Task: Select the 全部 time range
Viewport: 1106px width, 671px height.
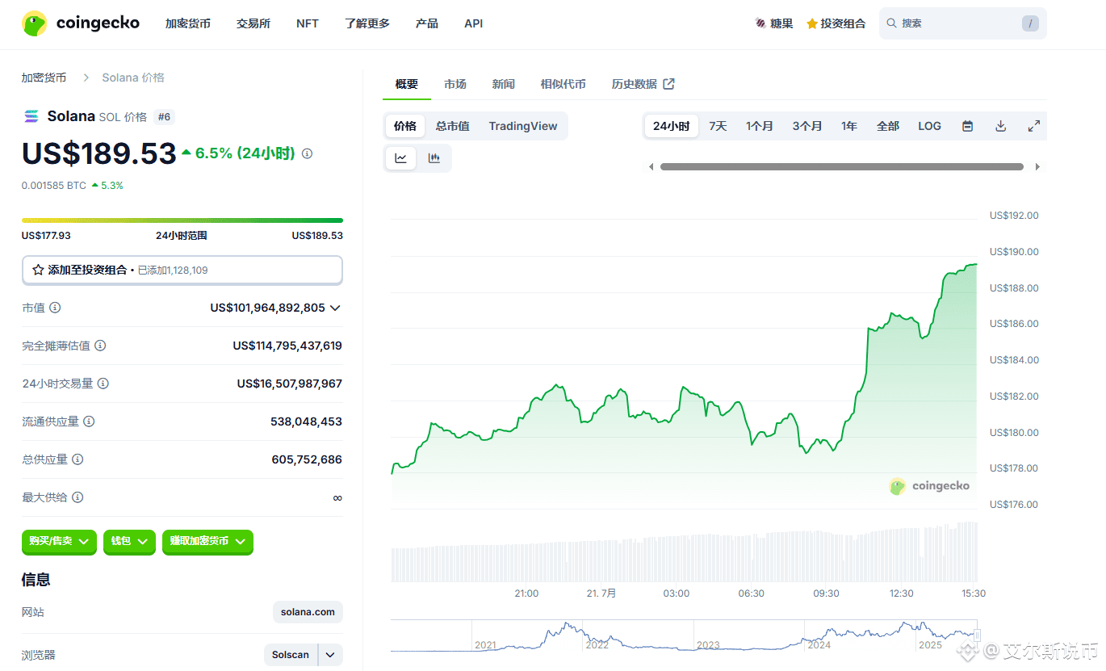Action: [x=888, y=126]
